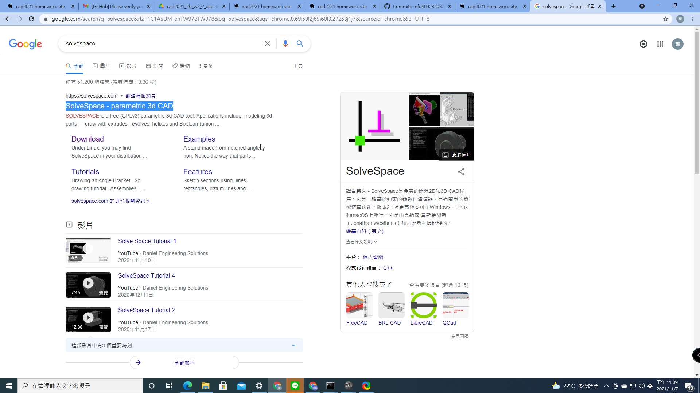Expand 查看原文說明 in knowledge panel
The width and height of the screenshot is (700, 393).
(361, 242)
